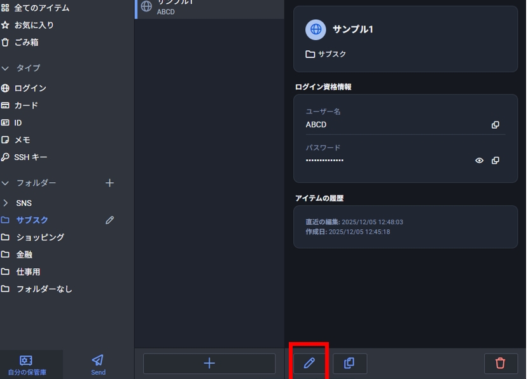Add a new folder with plus icon

[109, 183]
